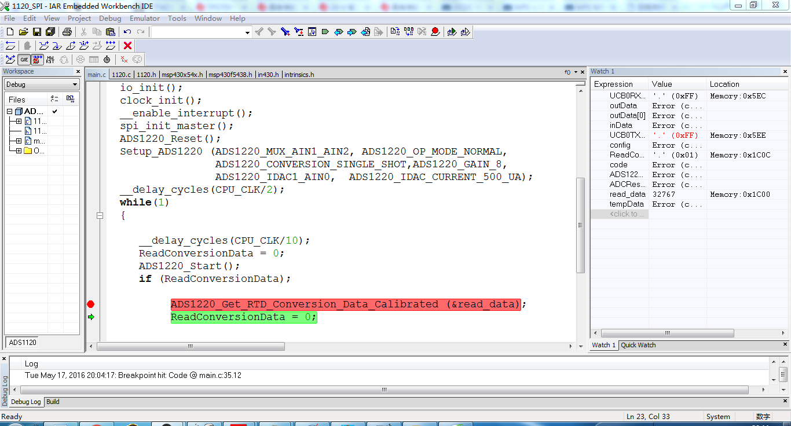791x426 pixels.
Task: Collapse the while(1) code block fold marker
Action: point(100,216)
